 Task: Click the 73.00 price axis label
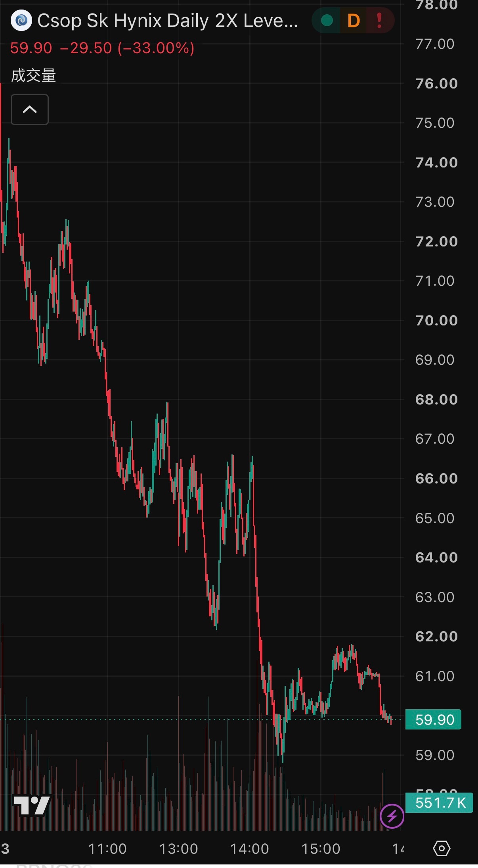(x=435, y=202)
